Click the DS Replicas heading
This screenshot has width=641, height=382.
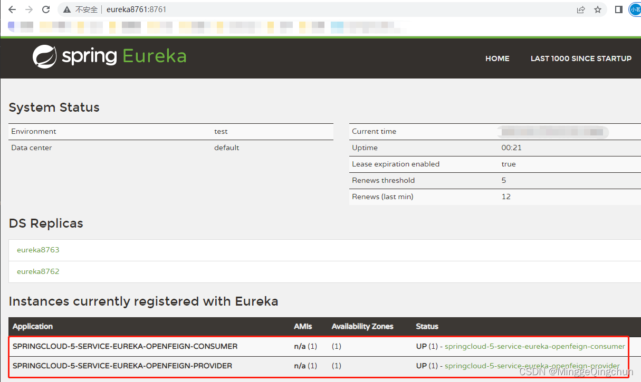(46, 223)
